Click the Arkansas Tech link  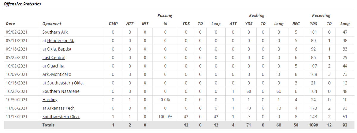pyautogui.click(x=61, y=108)
